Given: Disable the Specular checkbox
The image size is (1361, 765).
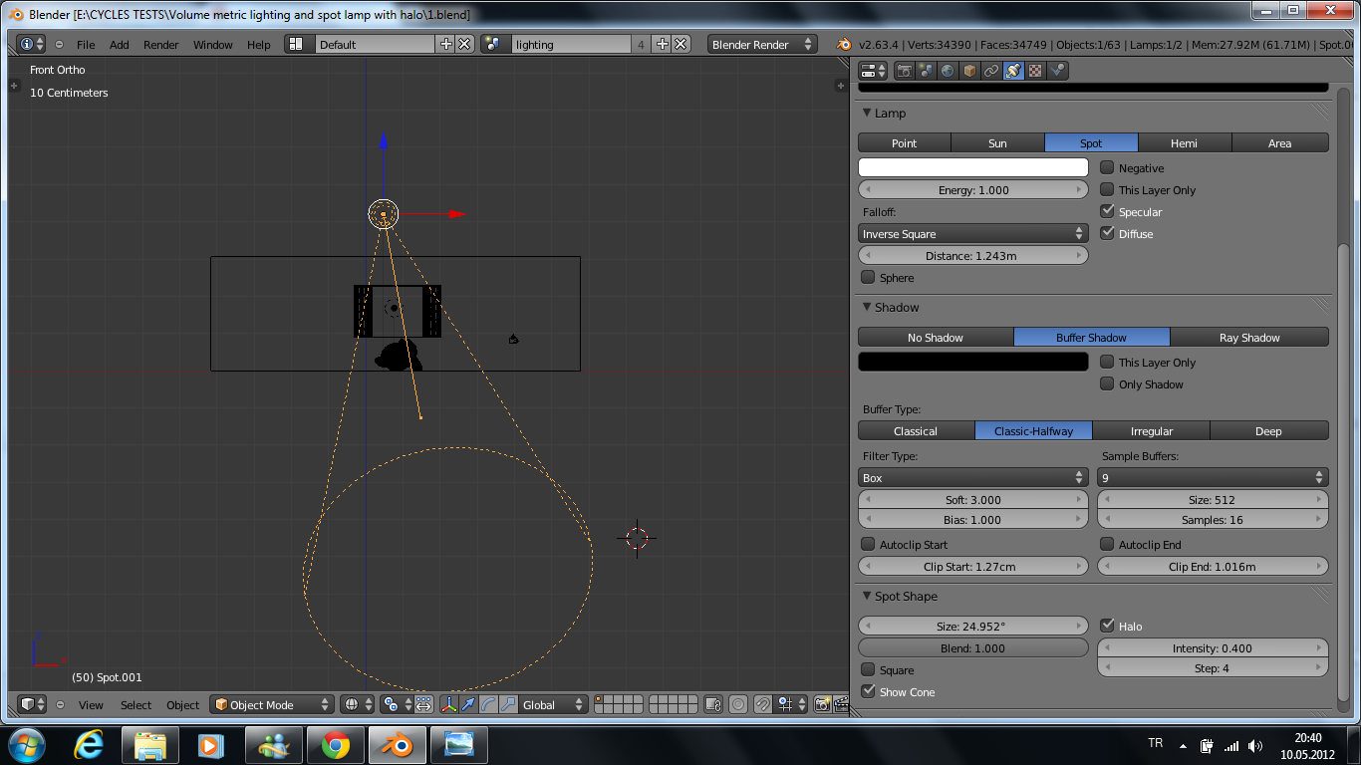Looking at the screenshot, I should pos(1108,211).
